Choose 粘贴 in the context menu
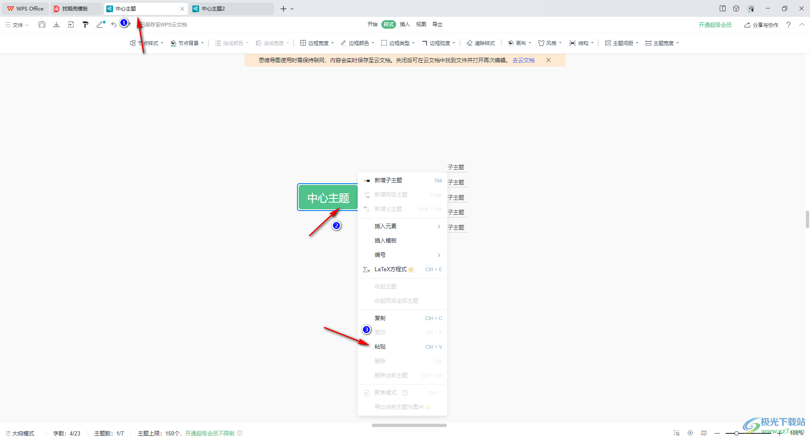Image resolution: width=810 pixels, height=438 pixels. pyautogui.click(x=402, y=347)
